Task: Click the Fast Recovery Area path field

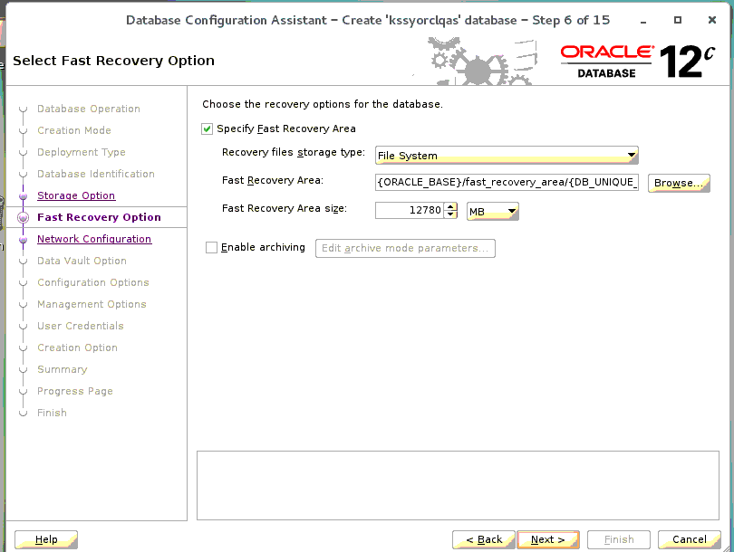Action: [x=507, y=183]
